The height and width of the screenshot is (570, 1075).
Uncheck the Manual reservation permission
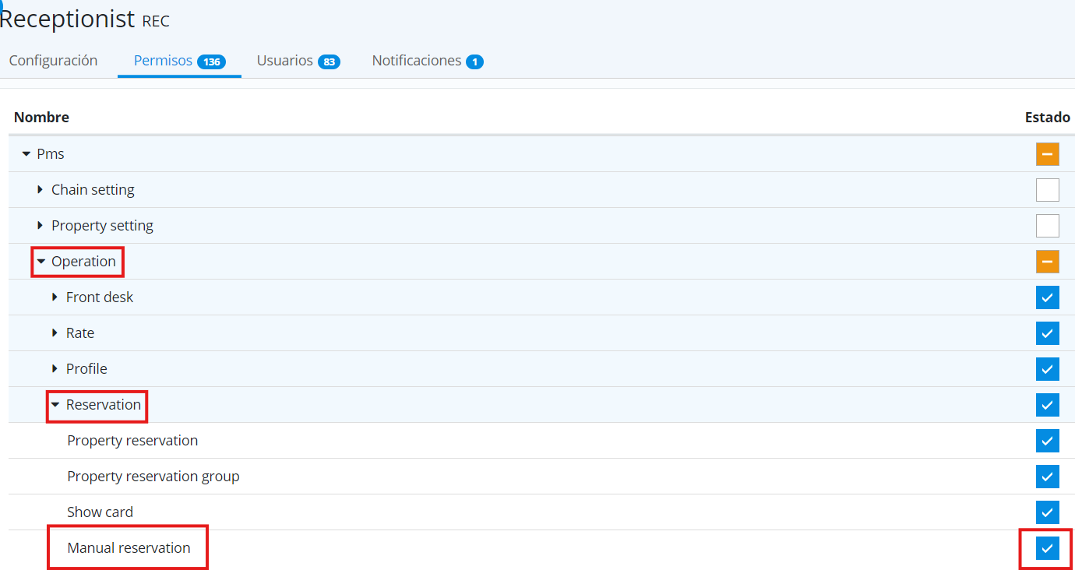coord(1047,548)
